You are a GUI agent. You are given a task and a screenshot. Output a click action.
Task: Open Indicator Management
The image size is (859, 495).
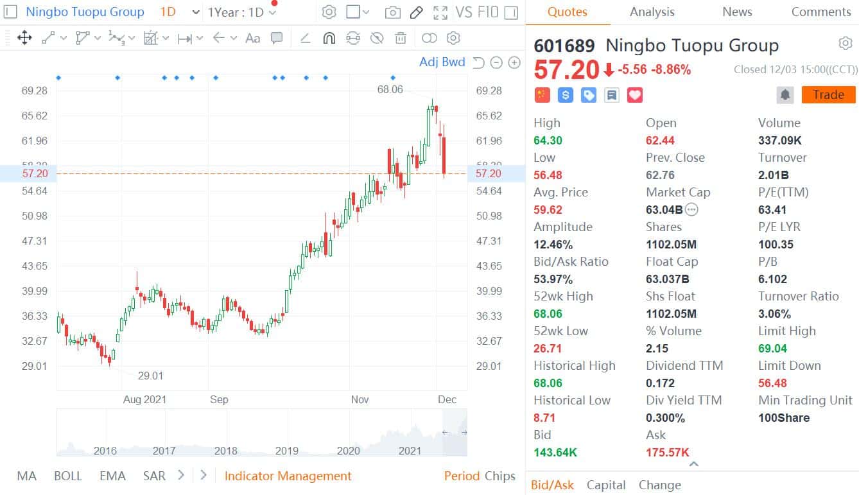pyautogui.click(x=288, y=476)
